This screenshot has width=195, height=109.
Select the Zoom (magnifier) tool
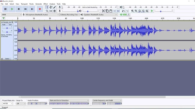click(47, 11)
